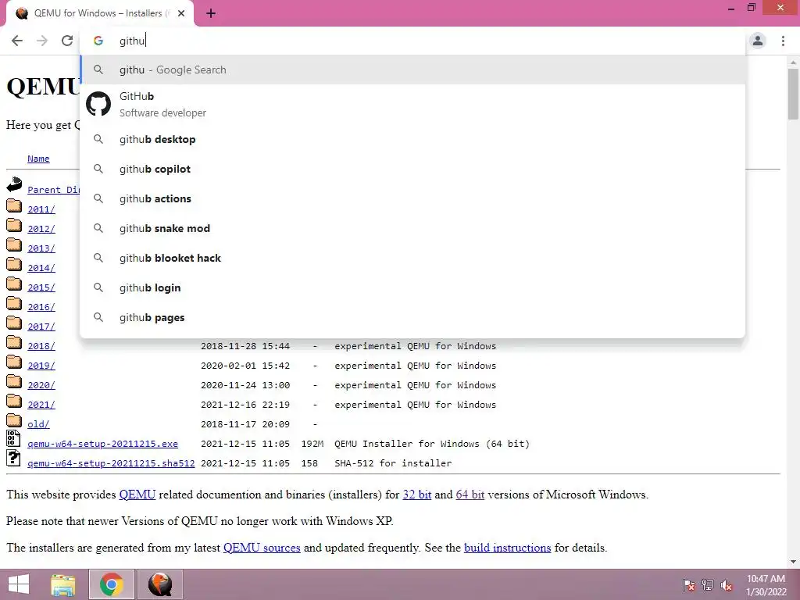Pick the 'github snake mod' suggestion
The height and width of the screenshot is (600, 800).
(x=412, y=228)
